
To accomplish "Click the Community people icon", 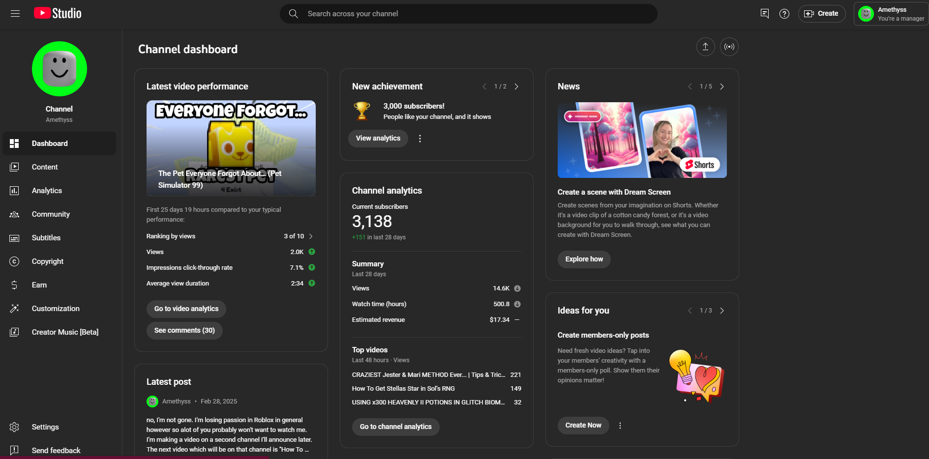I will [x=14, y=214].
